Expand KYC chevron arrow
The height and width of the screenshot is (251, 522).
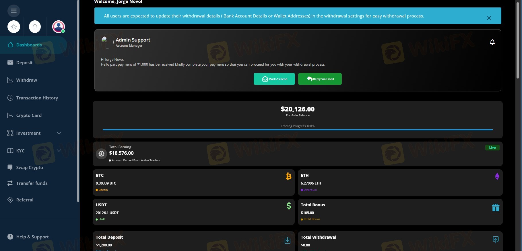[59, 150]
